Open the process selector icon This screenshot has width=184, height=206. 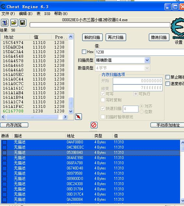5,22
